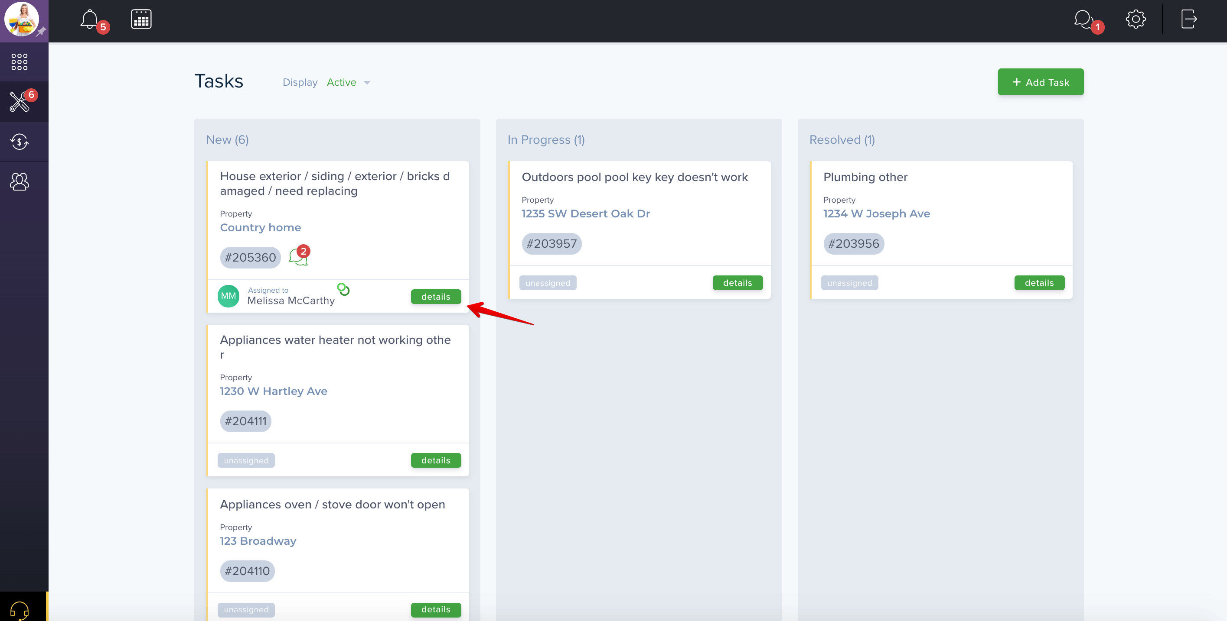The height and width of the screenshot is (621, 1227).
Task: Open the calendar icon in top bar
Action: [x=141, y=19]
